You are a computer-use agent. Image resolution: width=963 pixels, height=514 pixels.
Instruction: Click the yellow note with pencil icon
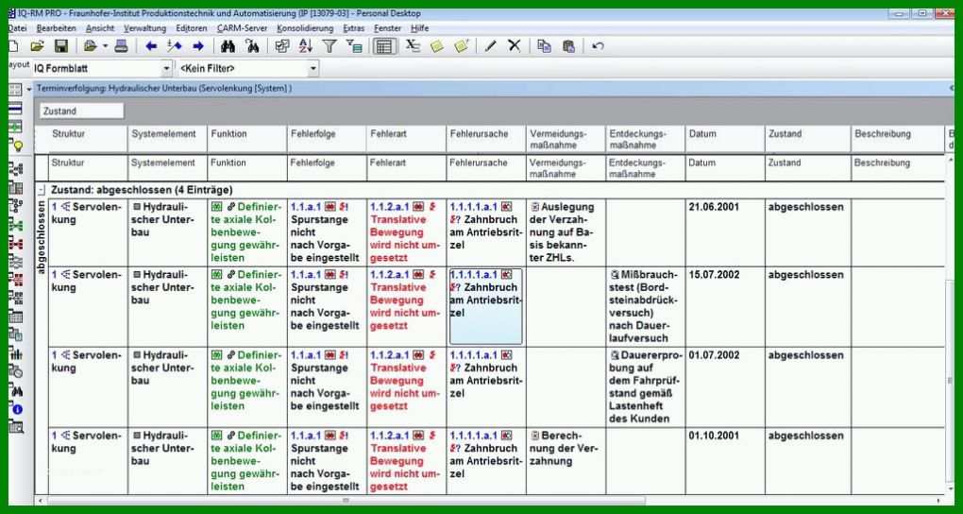(462, 46)
